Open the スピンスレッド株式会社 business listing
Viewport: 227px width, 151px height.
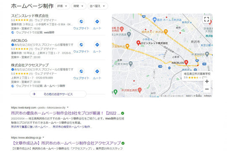tap(30, 16)
